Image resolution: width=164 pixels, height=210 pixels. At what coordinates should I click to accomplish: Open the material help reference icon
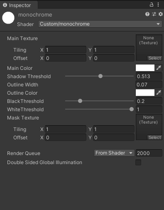pos(147,14)
